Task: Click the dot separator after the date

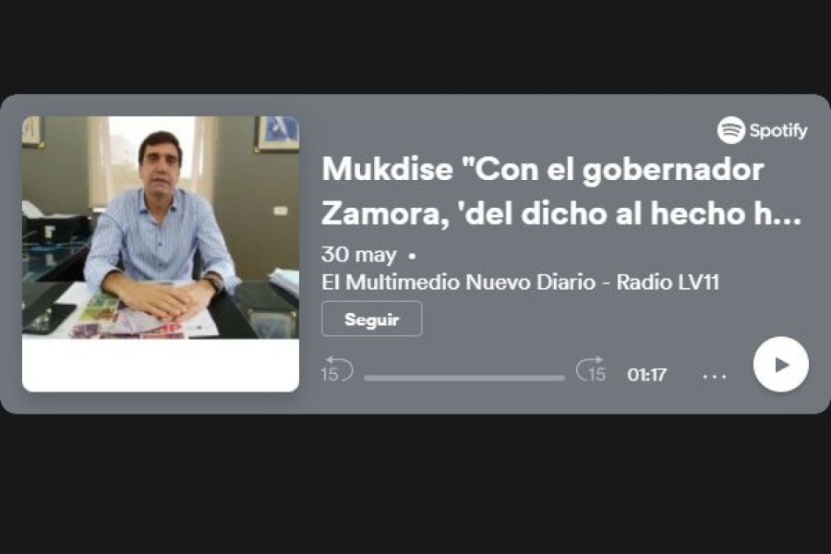Action: coord(412,257)
